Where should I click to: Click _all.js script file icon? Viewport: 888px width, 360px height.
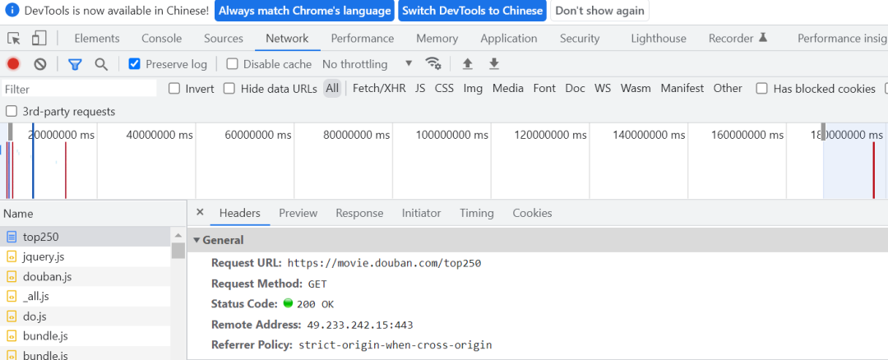point(12,296)
